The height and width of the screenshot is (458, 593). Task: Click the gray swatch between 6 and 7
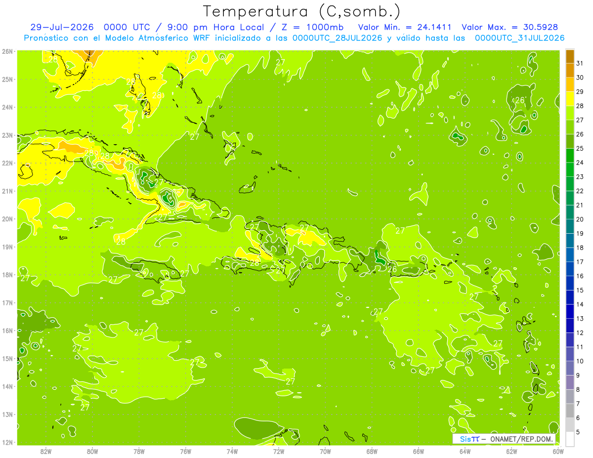point(570,411)
